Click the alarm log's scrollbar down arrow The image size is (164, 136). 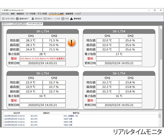click(160, 126)
